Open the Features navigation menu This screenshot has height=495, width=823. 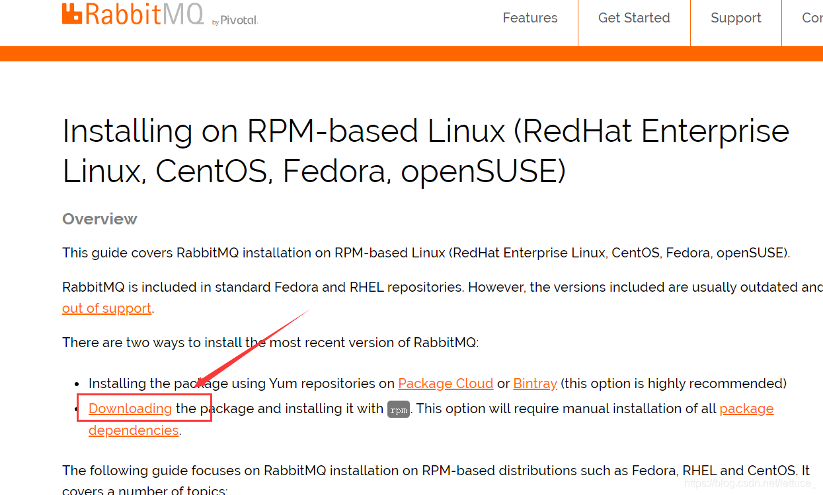529,18
